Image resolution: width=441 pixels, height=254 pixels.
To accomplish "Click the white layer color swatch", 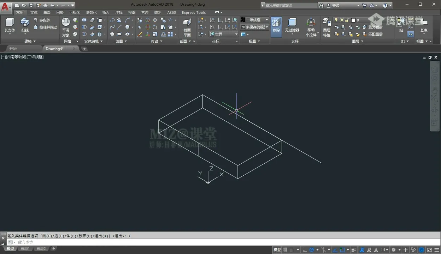I will [x=353, y=20].
